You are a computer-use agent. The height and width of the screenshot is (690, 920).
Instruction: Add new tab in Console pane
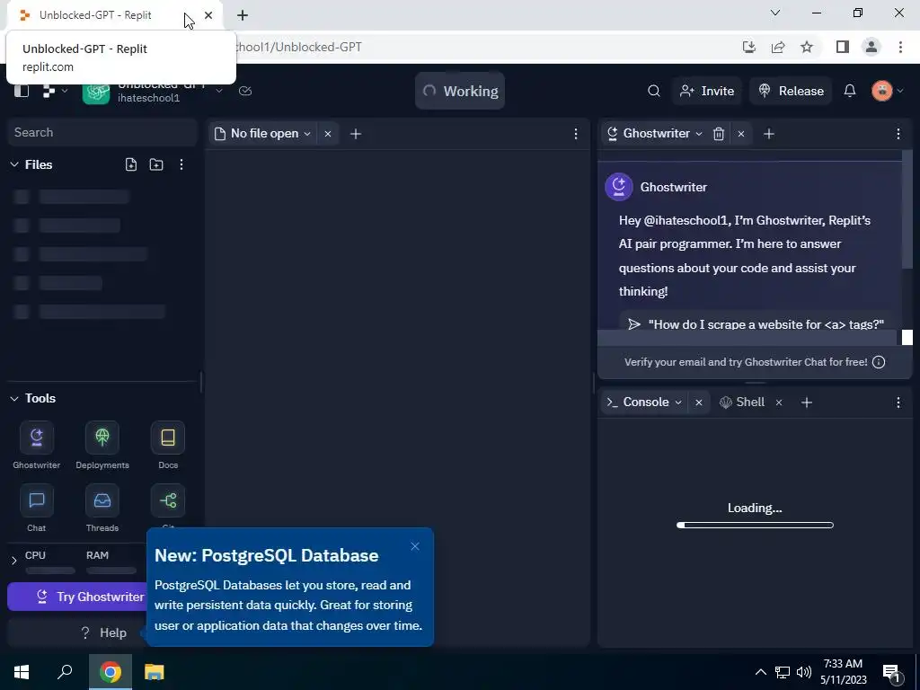coord(807,402)
